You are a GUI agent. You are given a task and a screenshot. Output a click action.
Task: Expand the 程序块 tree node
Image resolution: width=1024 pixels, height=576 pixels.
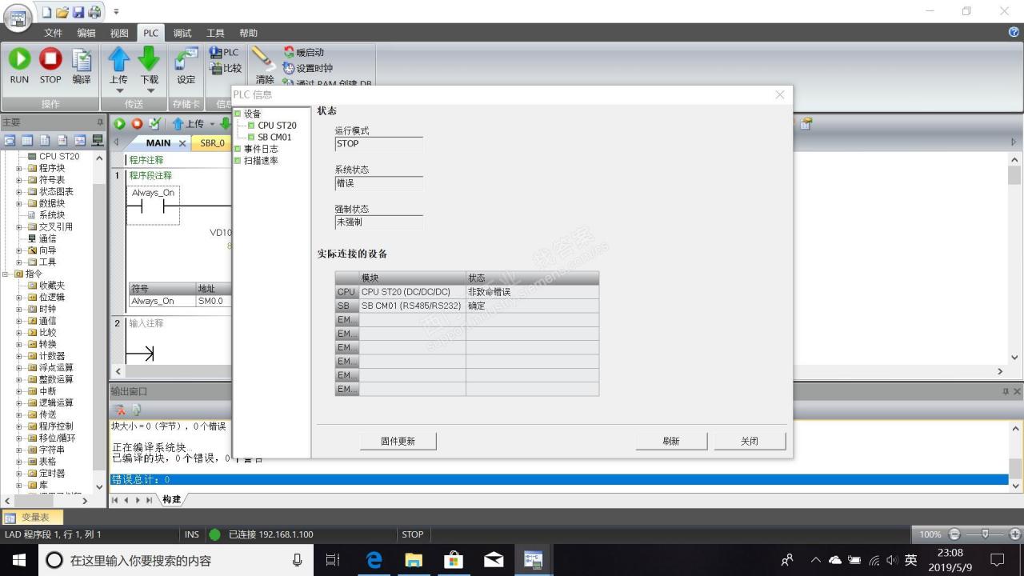pyautogui.click(x=19, y=168)
